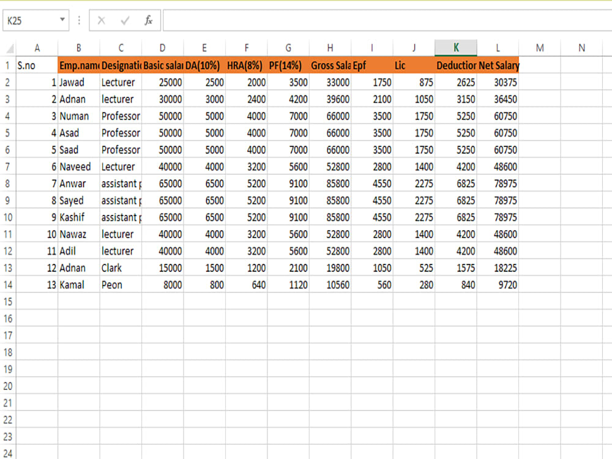Click the 'Deduction' header cell
The height and width of the screenshot is (459, 612).
(456, 65)
